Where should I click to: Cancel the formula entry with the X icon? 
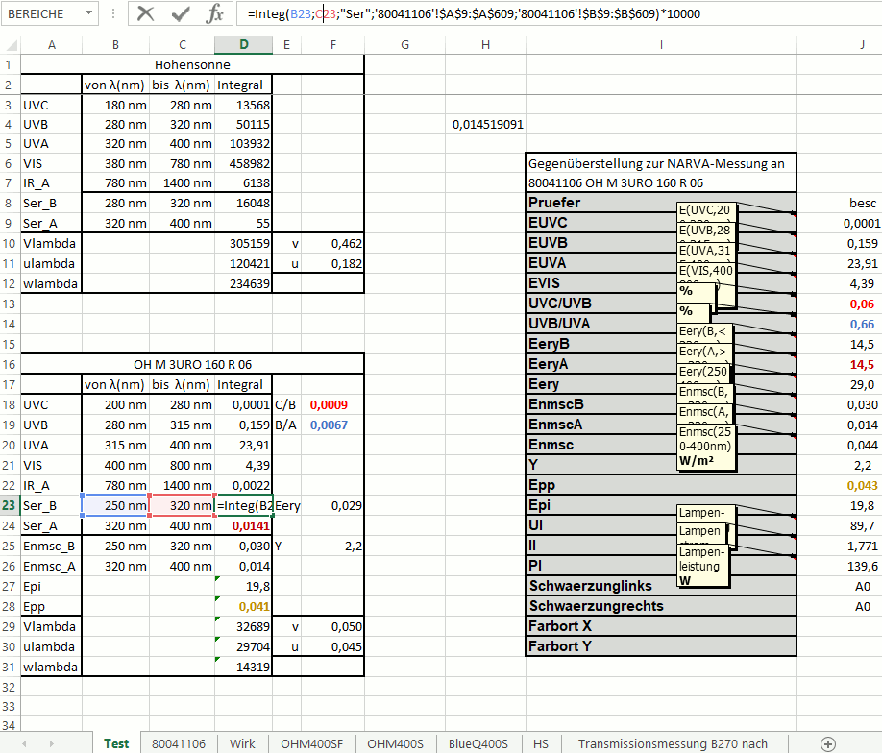click(146, 13)
